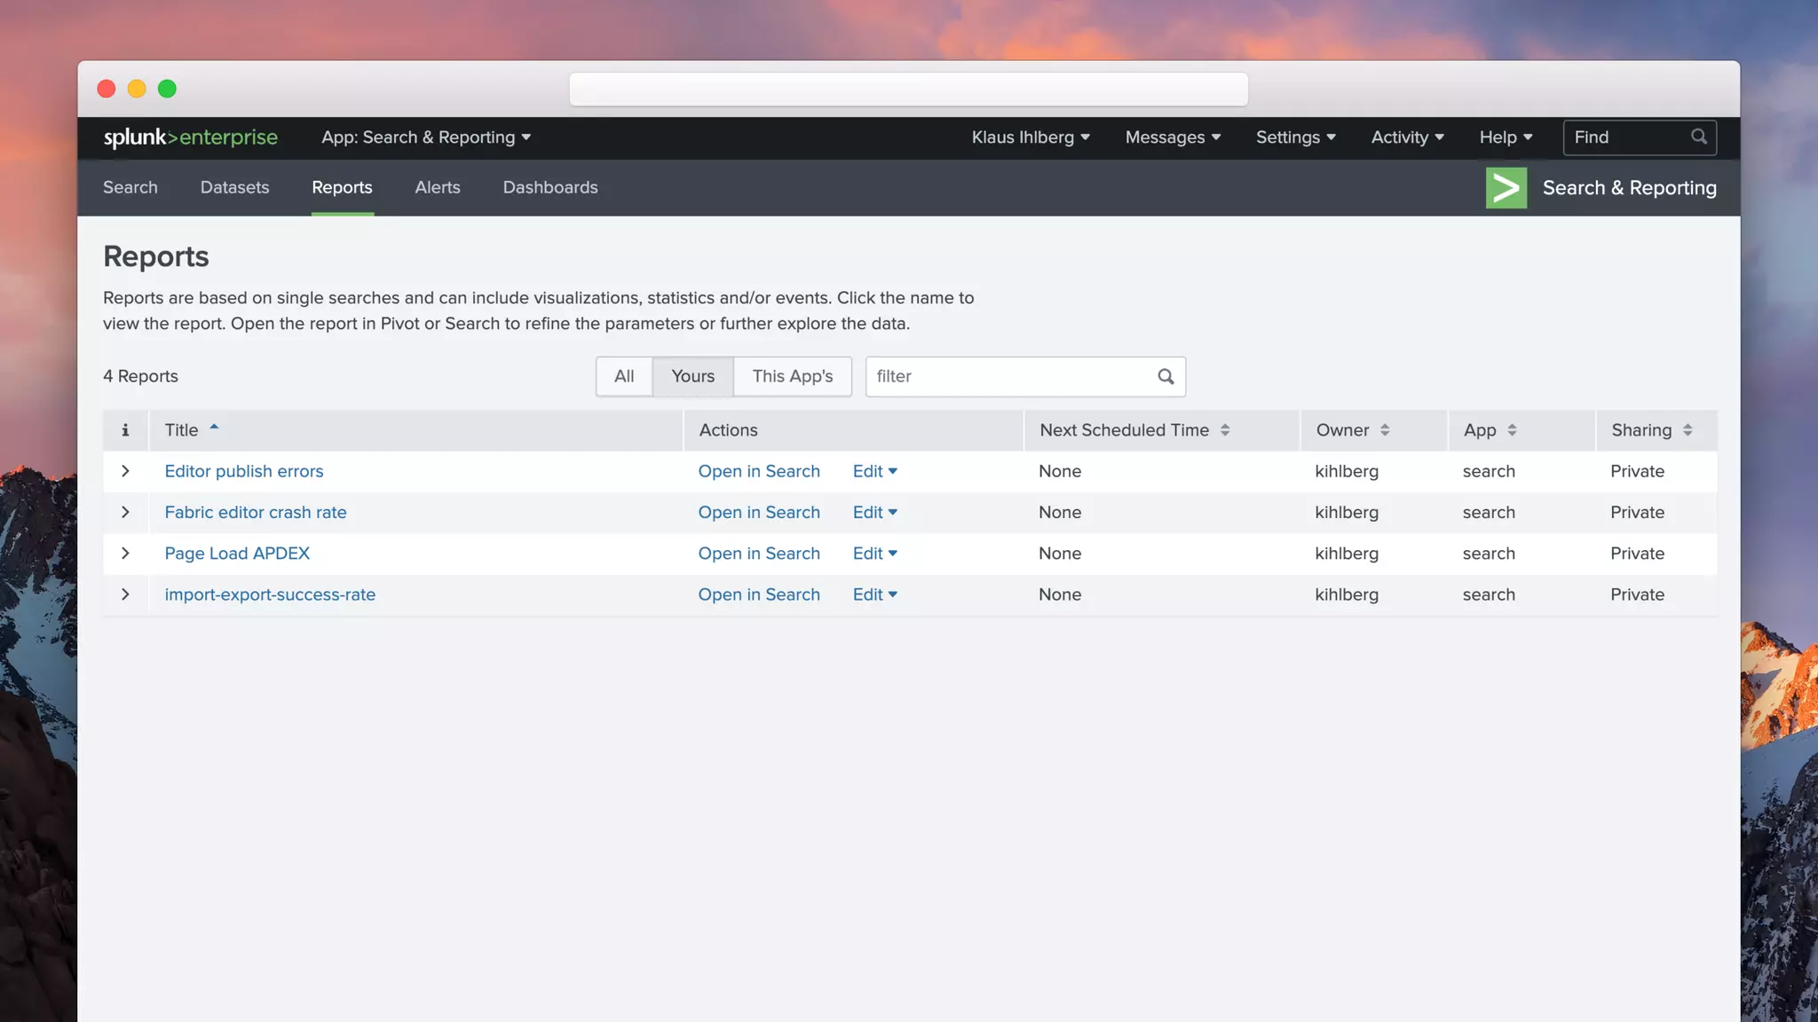Click the magnifier icon in Find box
The width and height of the screenshot is (1818, 1022).
click(x=1698, y=138)
